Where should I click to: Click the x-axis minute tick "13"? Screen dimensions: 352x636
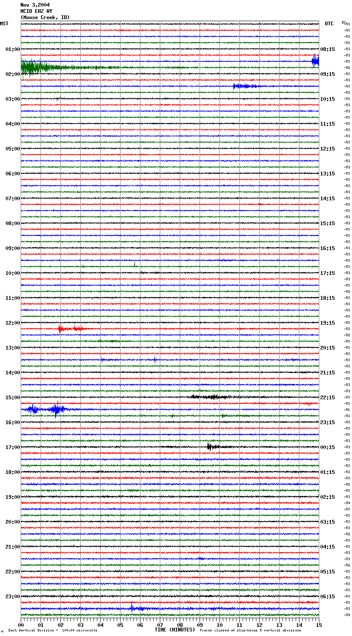[279, 625]
